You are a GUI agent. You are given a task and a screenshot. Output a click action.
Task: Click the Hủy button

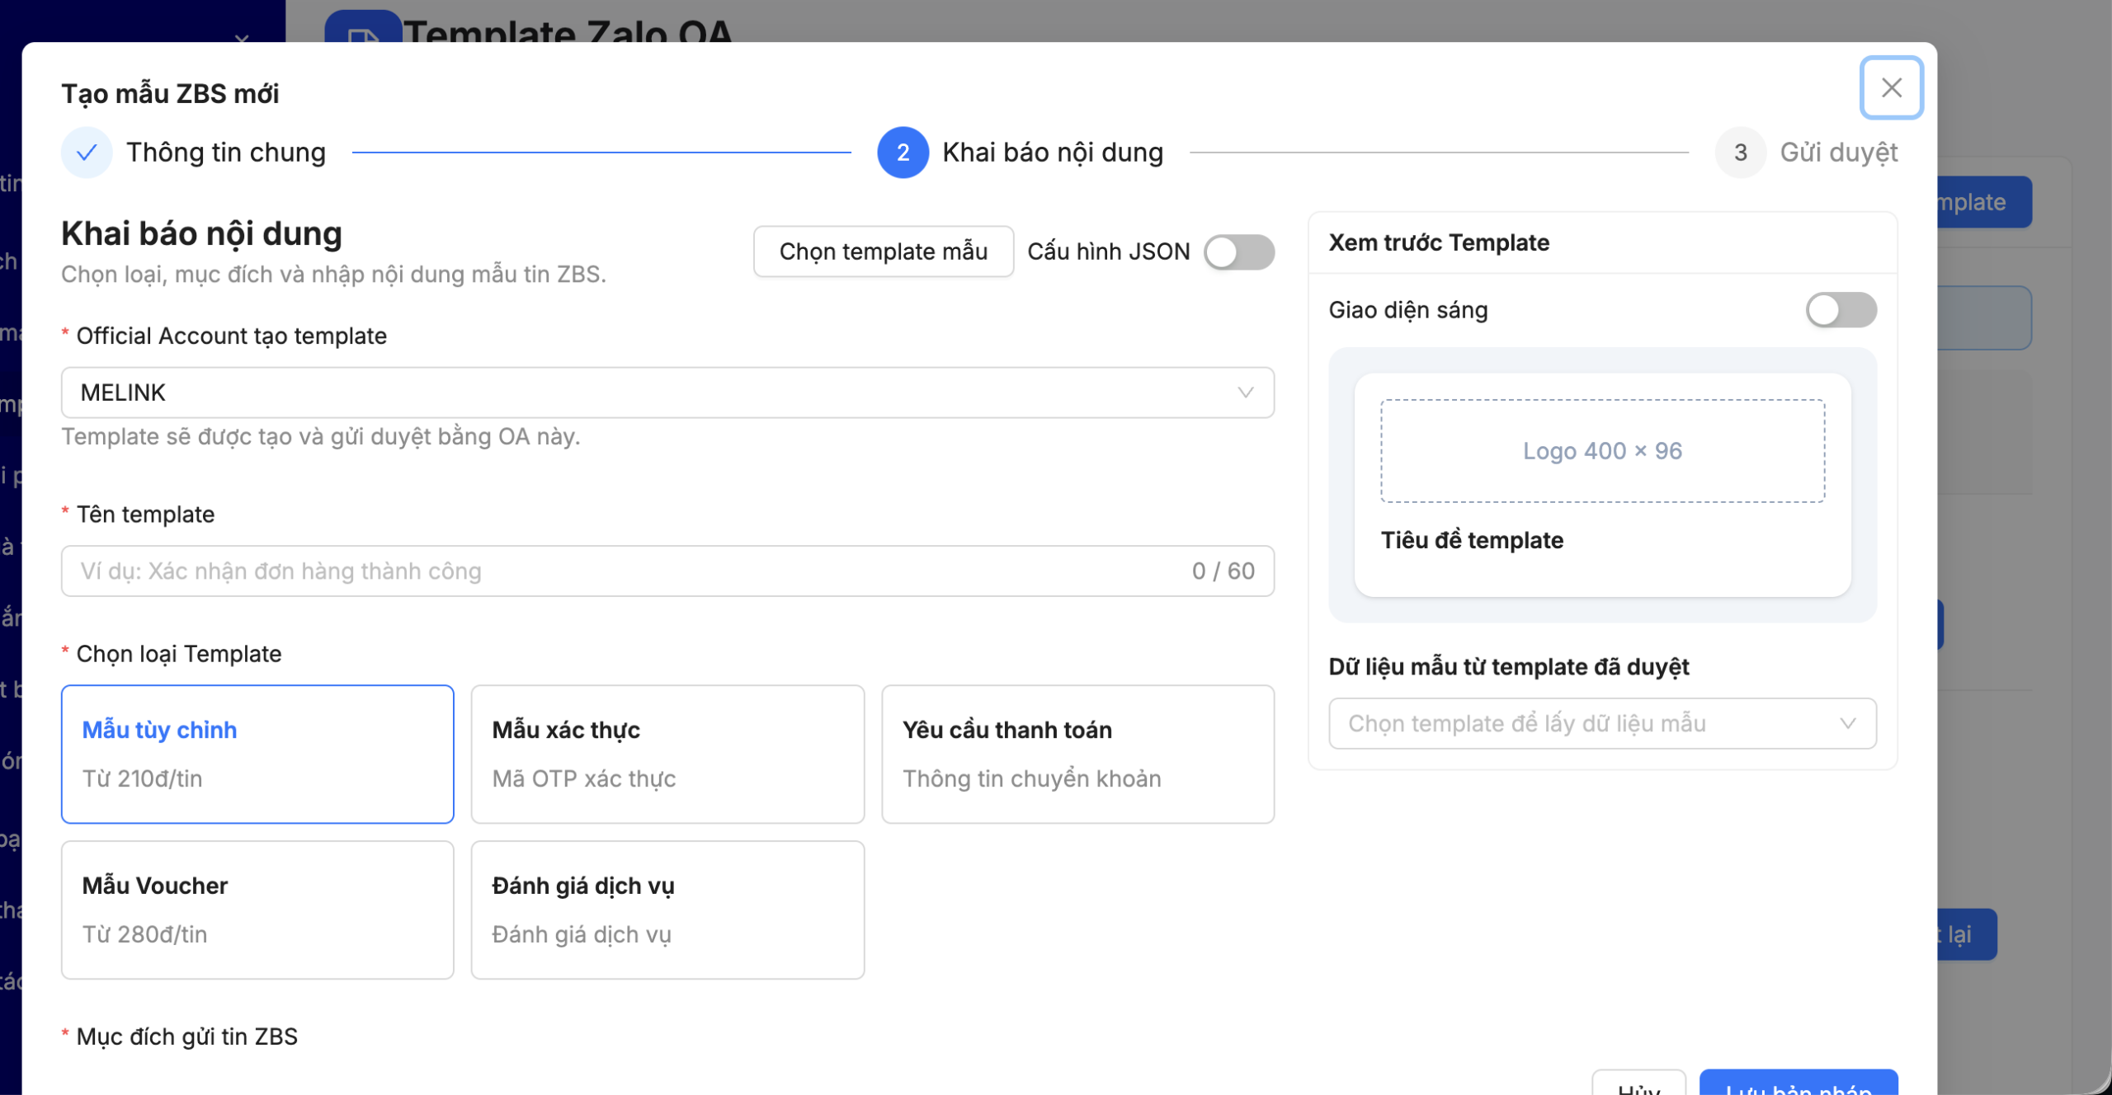[1638, 1084]
